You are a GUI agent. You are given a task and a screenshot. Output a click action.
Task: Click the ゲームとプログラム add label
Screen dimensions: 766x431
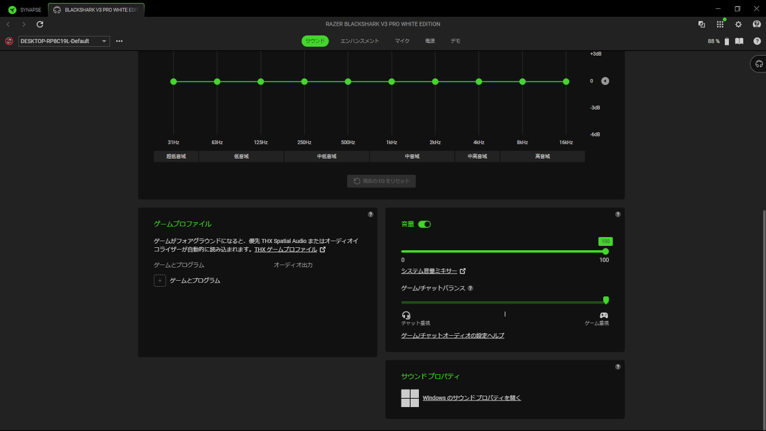click(x=195, y=280)
